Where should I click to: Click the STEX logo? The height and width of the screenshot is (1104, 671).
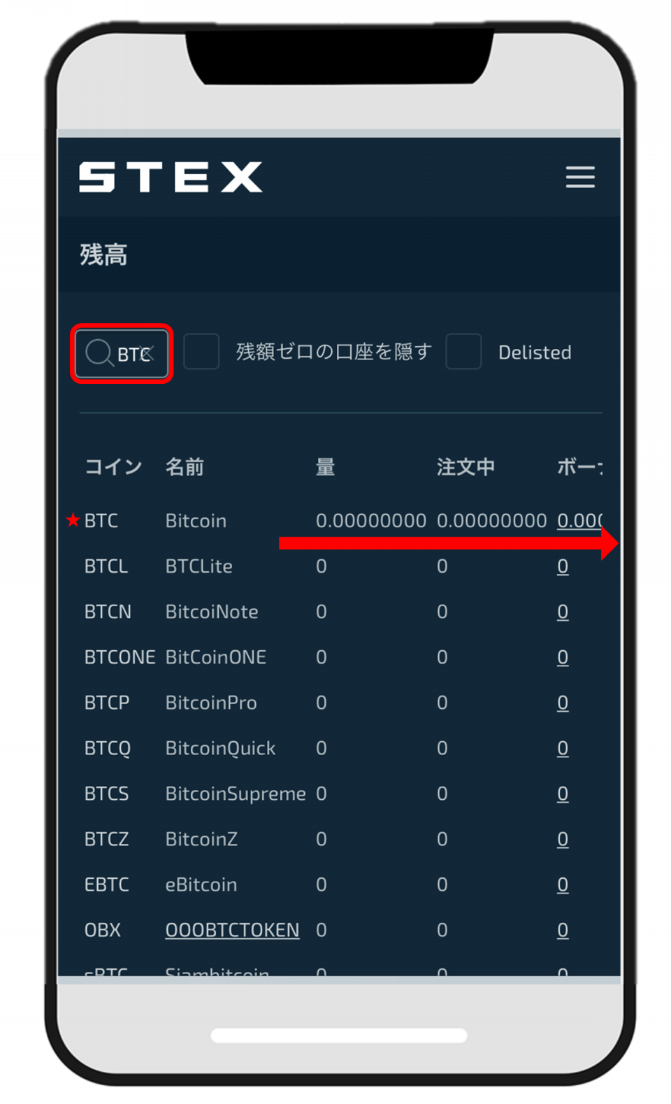coord(171,177)
